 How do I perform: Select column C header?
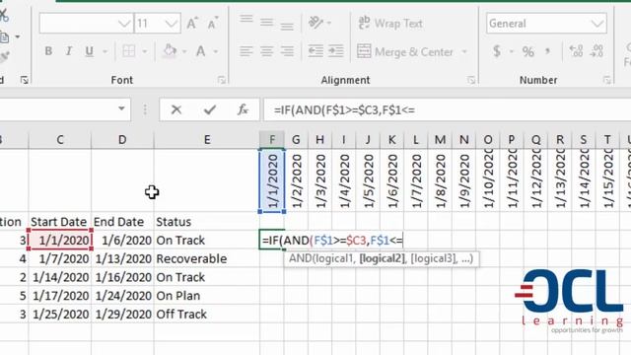pos(60,140)
